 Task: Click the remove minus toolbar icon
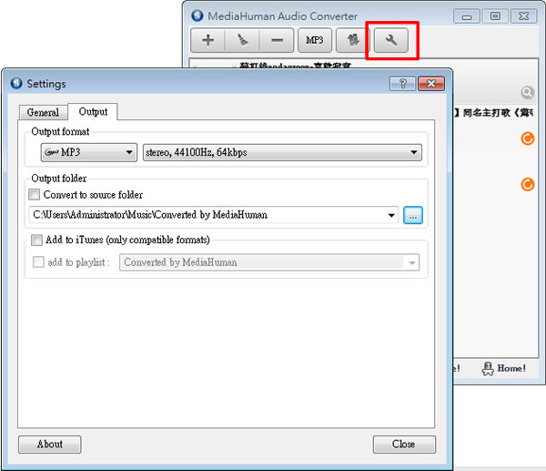click(x=277, y=40)
